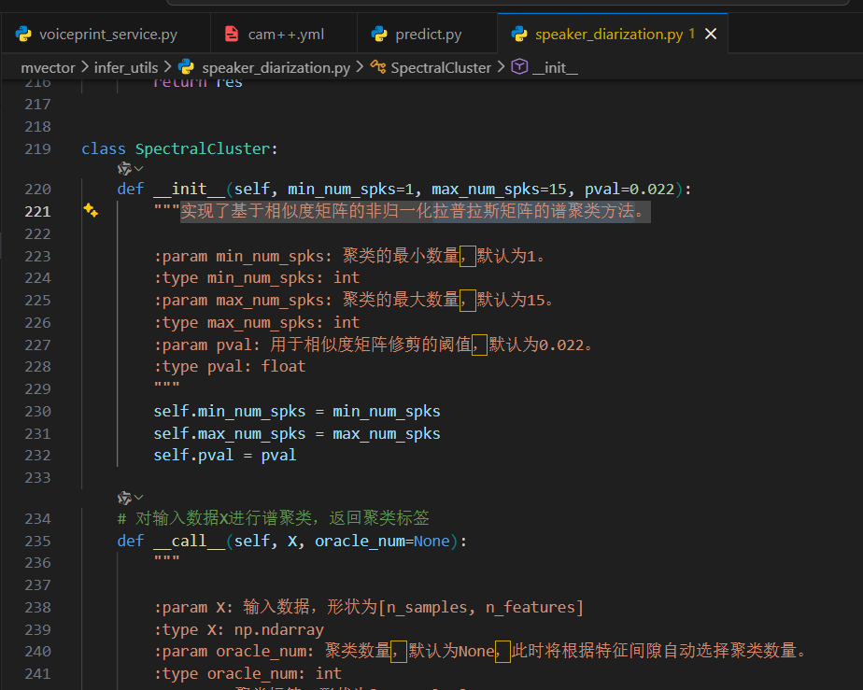Click ':type min_num_spks: int' line
The height and width of the screenshot is (690, 863).
click(257, 278)
